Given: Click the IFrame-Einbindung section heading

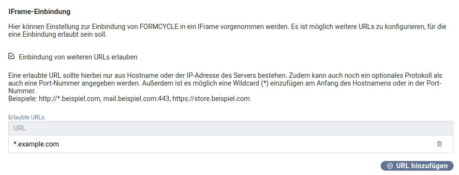Looking at the screenshot, I should (40, 12).
